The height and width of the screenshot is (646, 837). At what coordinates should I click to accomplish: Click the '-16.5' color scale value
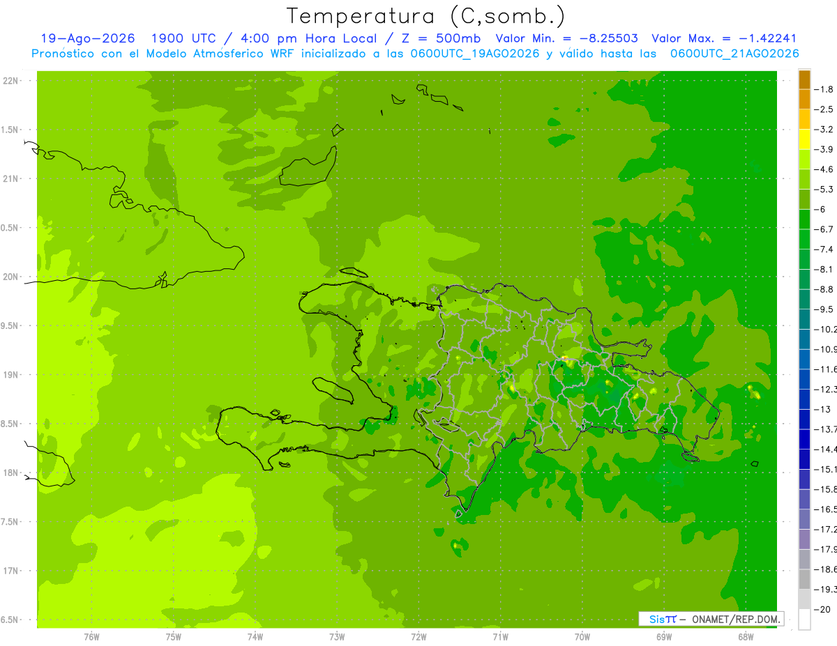pyautogui.click(x=825, y=509)
